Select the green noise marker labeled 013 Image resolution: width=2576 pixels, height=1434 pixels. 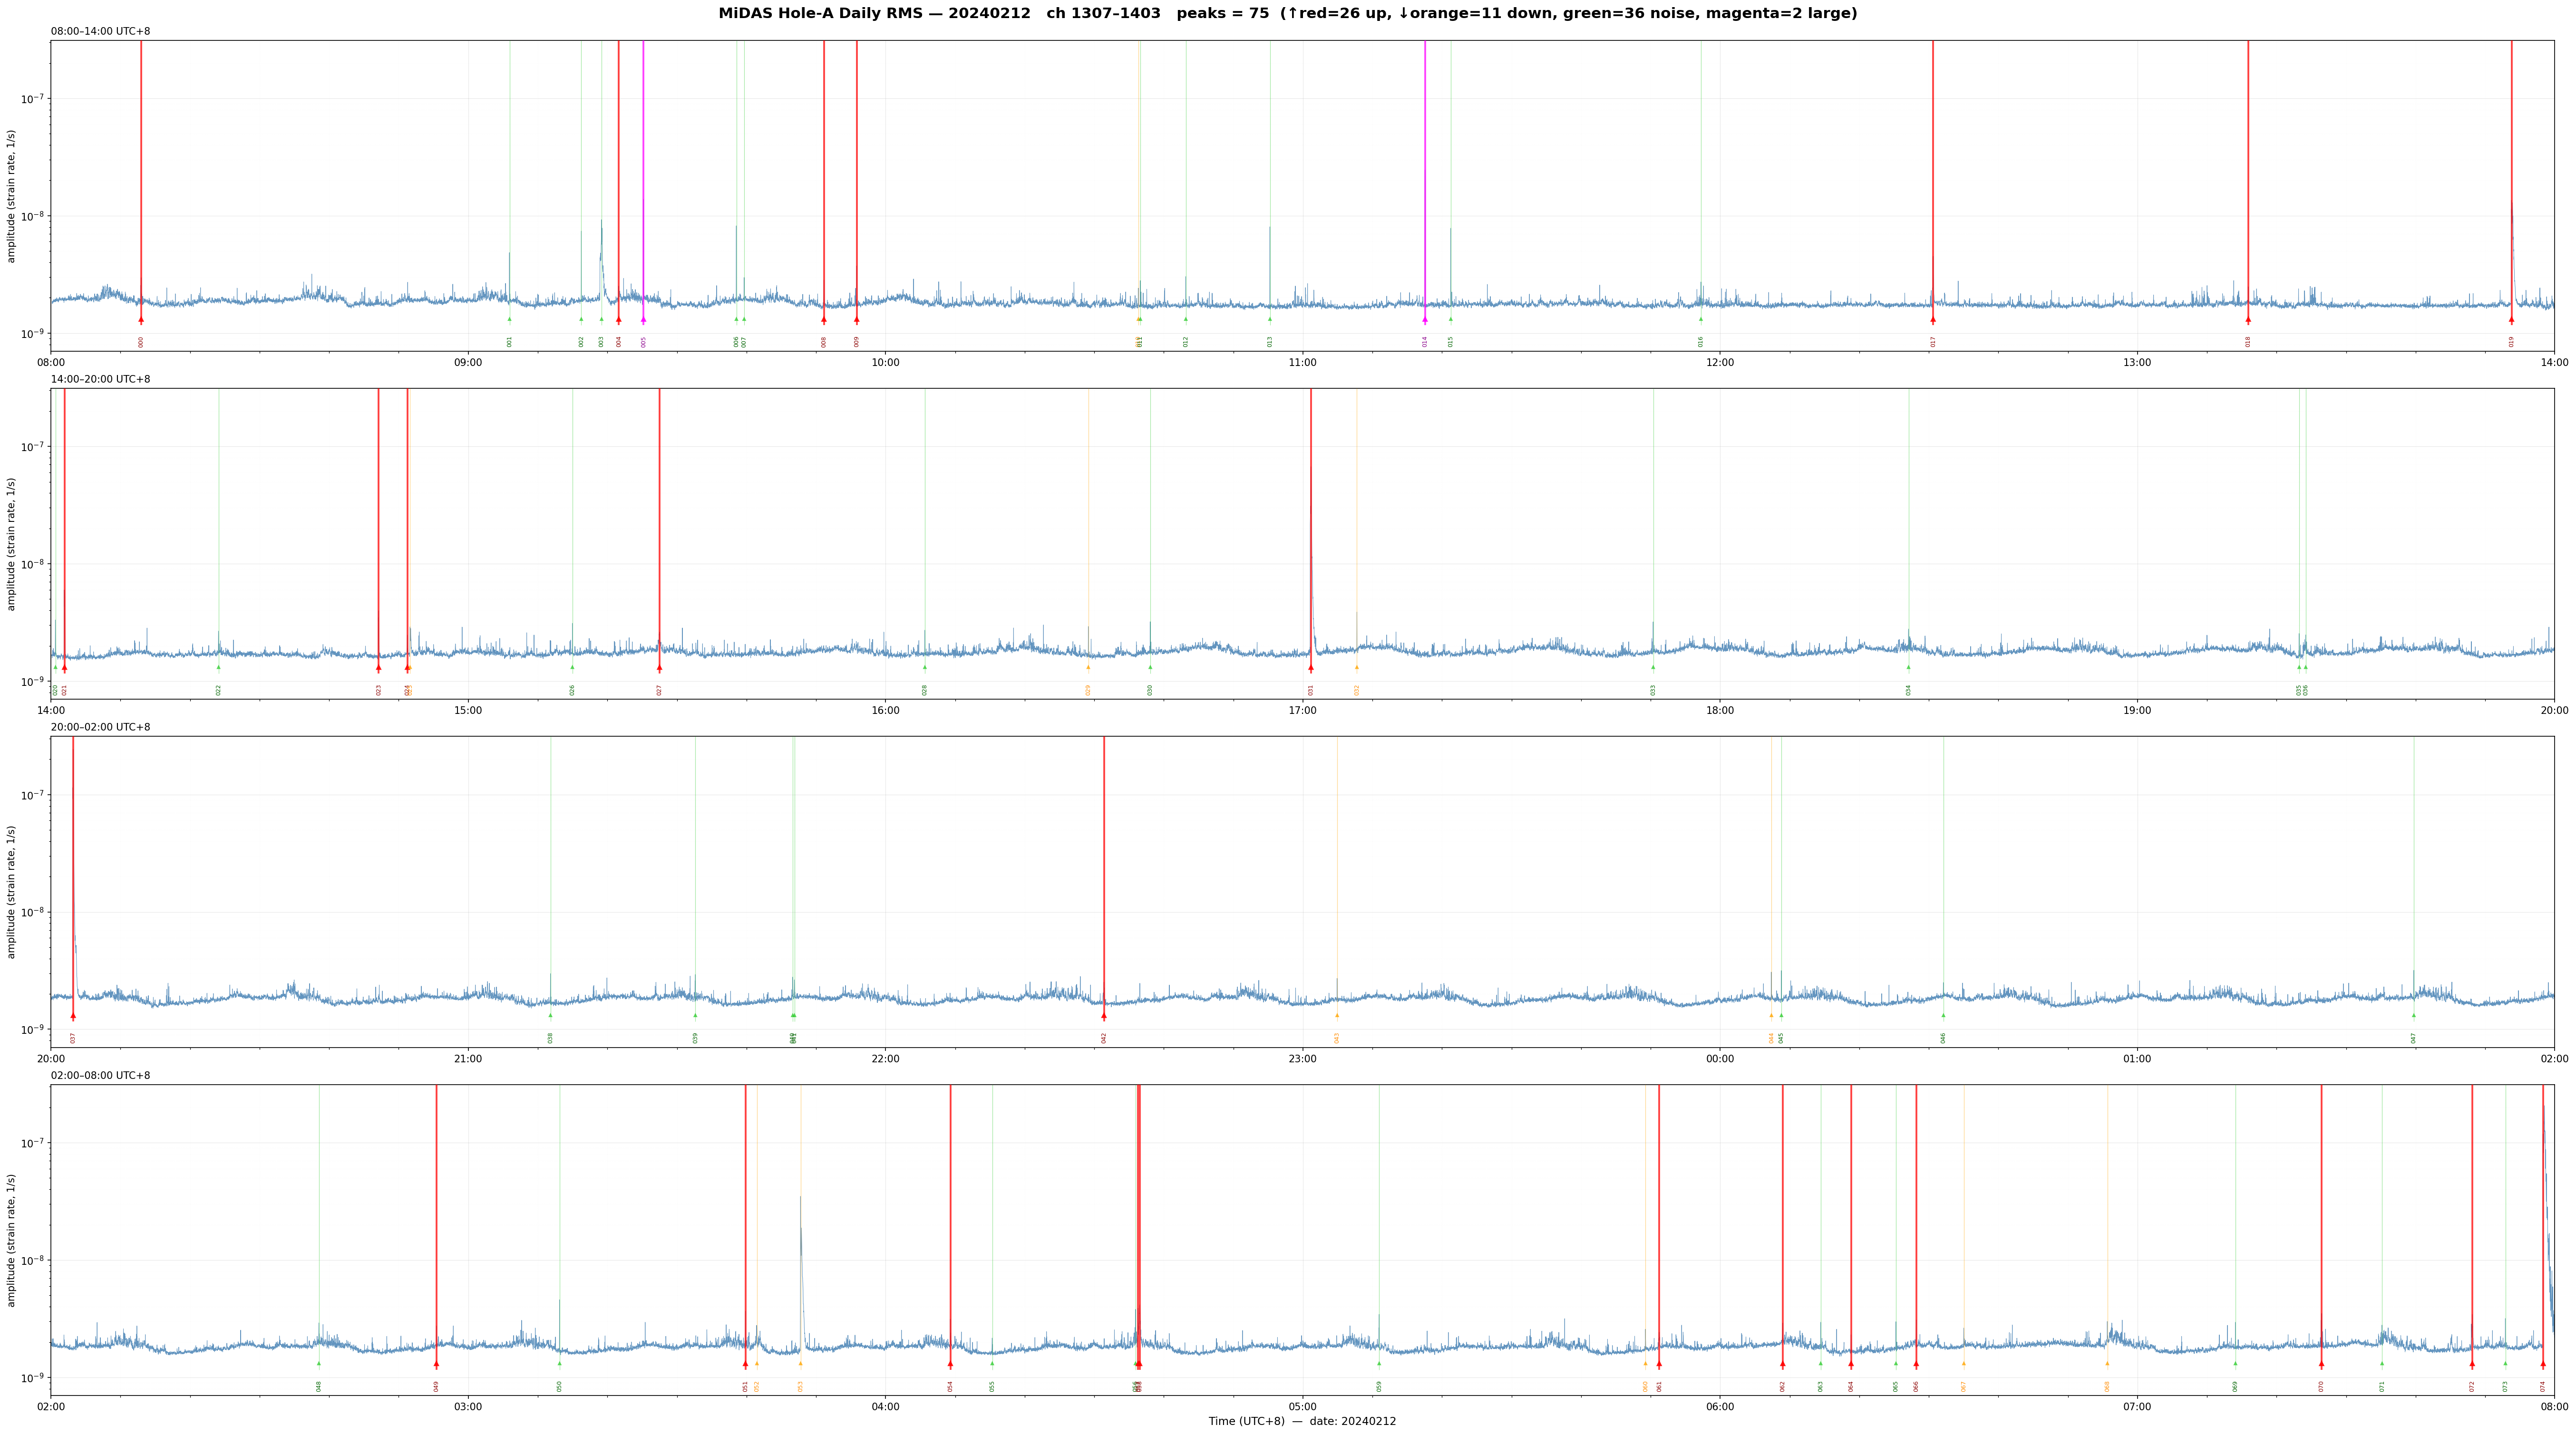[1270, 320]
